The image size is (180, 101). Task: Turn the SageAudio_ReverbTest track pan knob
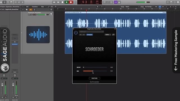51,14
